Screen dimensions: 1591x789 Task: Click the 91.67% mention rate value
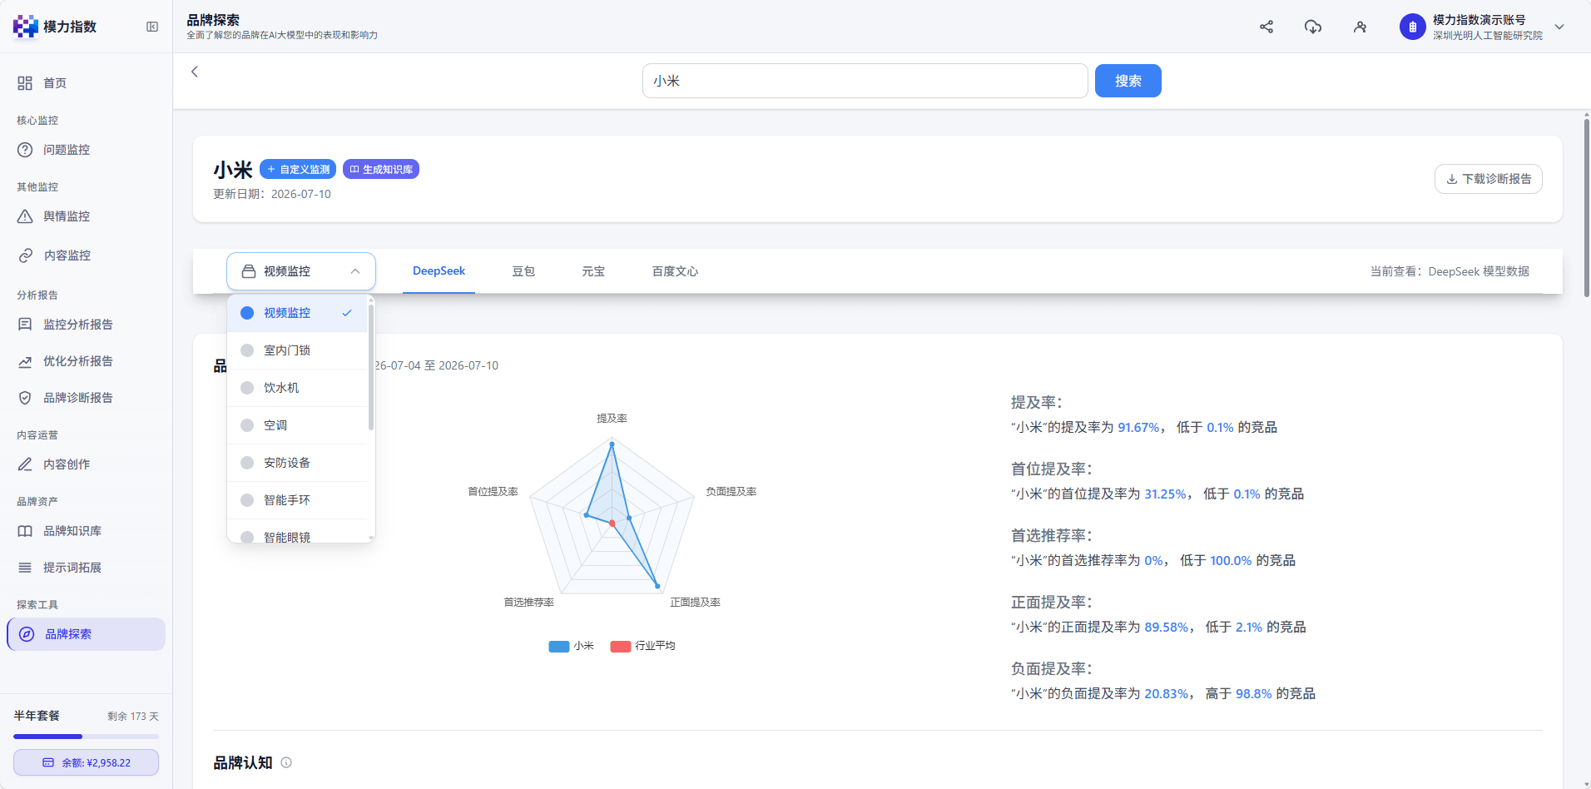[1138, 427]
